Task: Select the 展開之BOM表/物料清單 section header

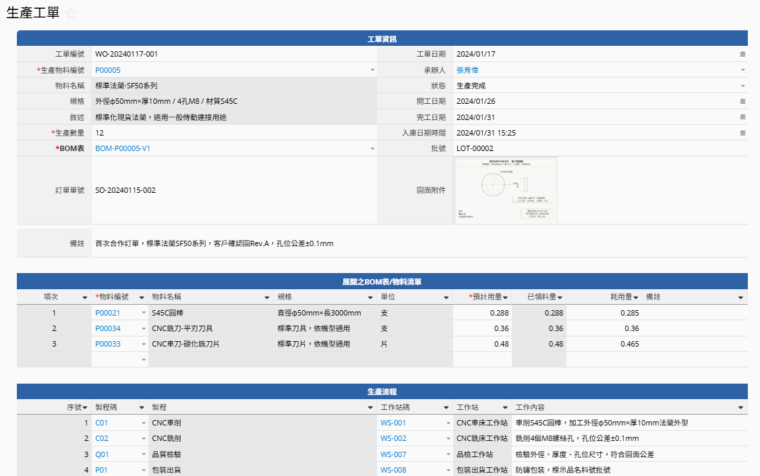Action: click(382, 282)
